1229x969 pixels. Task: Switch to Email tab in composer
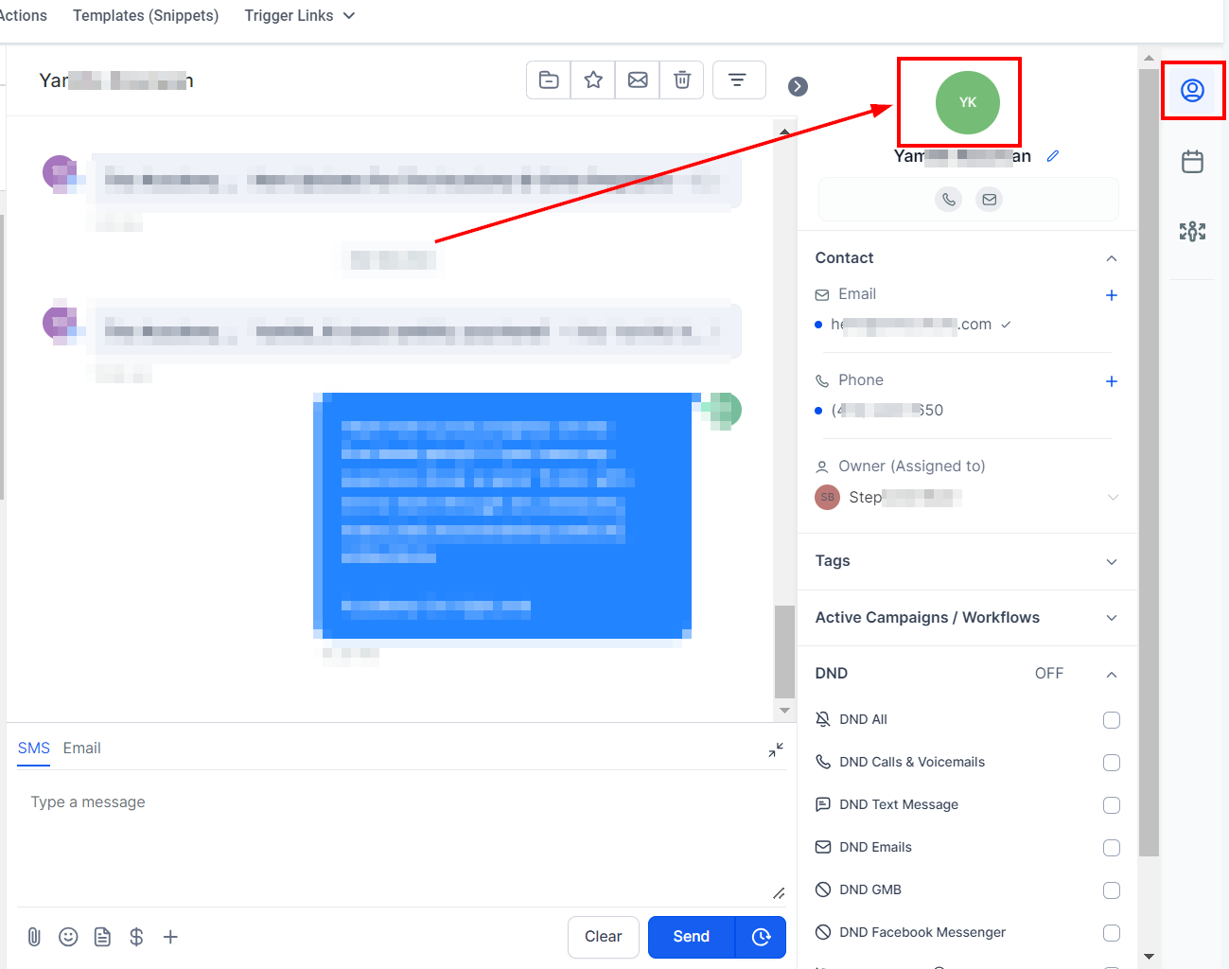pos(82,749)
